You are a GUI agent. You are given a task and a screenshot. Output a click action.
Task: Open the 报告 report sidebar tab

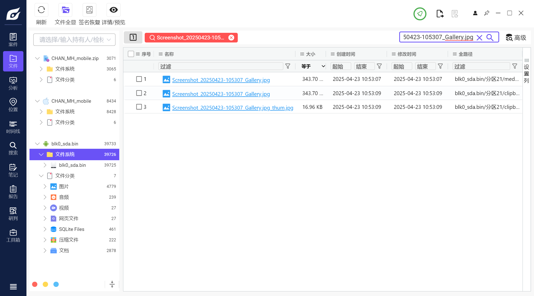[13, 192]
